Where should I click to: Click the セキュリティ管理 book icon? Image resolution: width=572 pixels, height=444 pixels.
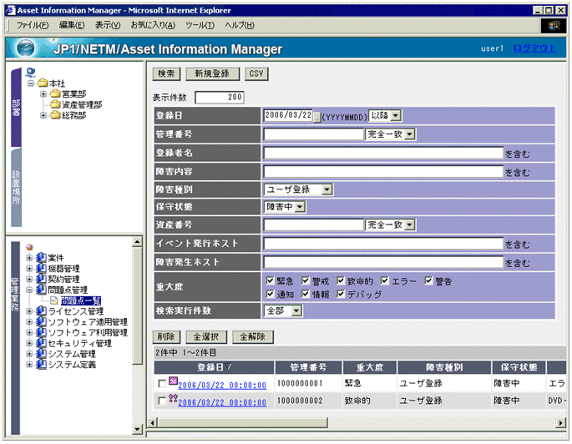coord(41,343)
